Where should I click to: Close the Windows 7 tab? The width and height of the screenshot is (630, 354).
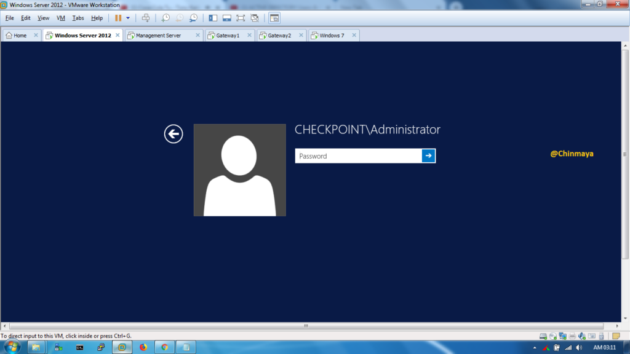(354, 35)
